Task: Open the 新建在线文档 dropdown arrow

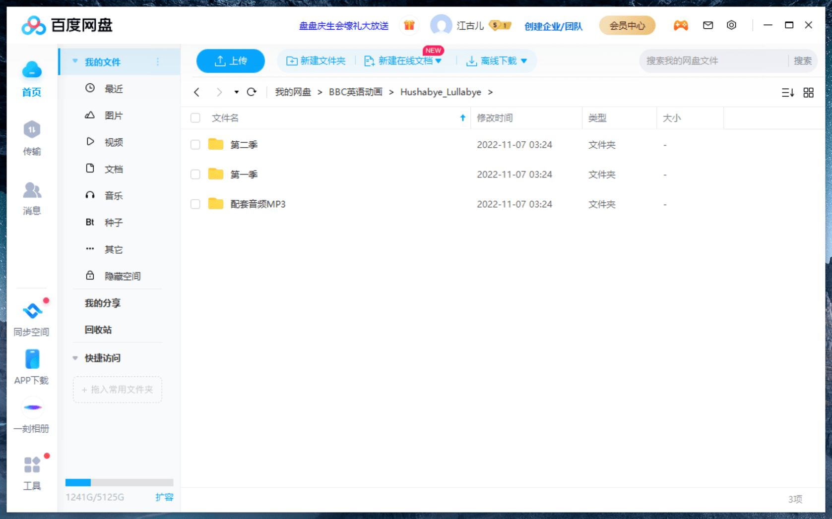Action: (439, 61)
